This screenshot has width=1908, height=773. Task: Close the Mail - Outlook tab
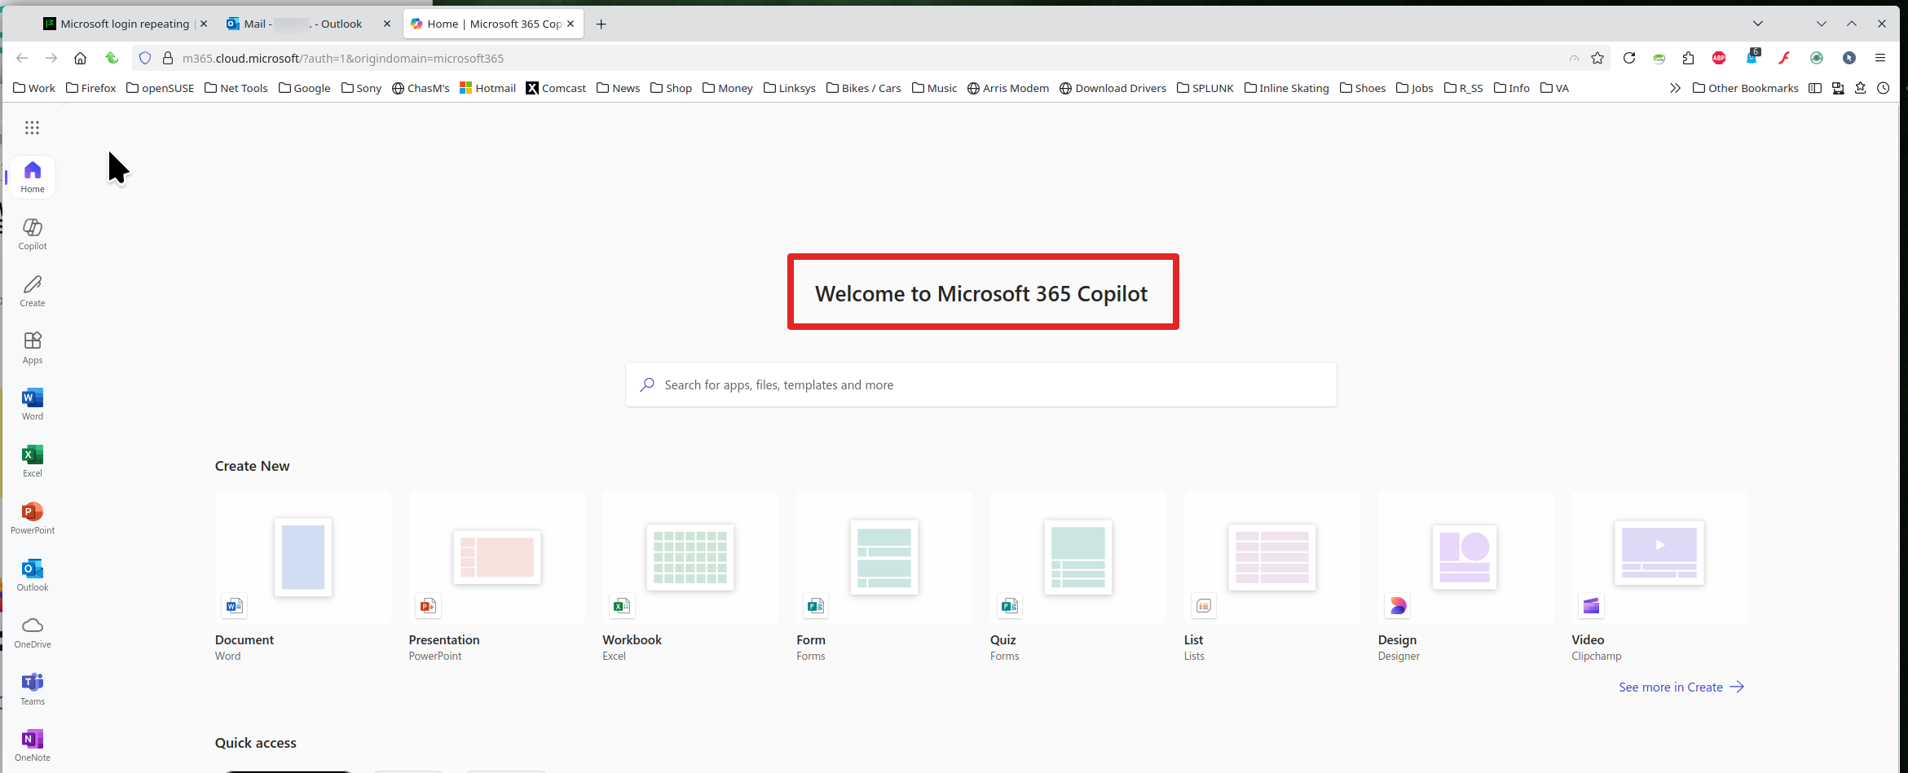point(386,24)
